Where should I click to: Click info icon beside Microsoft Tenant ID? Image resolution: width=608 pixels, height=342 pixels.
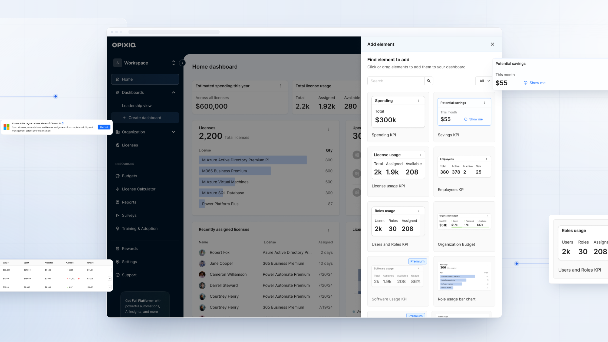tap(63, 123)
